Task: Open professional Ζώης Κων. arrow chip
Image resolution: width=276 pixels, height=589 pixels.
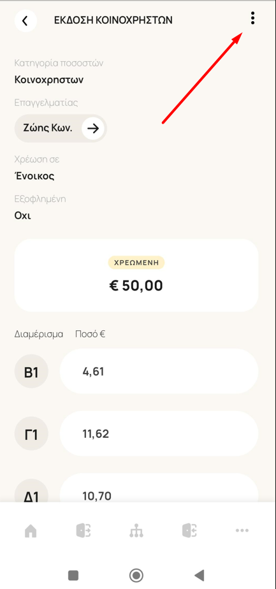Action: point(61,129)
